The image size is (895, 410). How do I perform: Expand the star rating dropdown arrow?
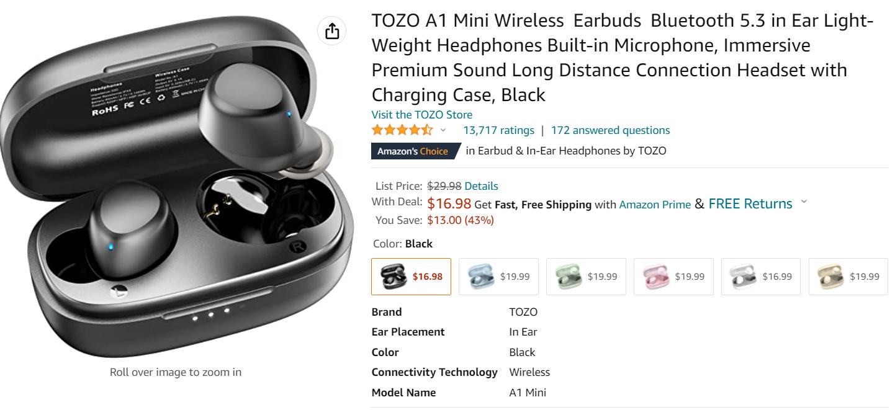coord(443,130)
